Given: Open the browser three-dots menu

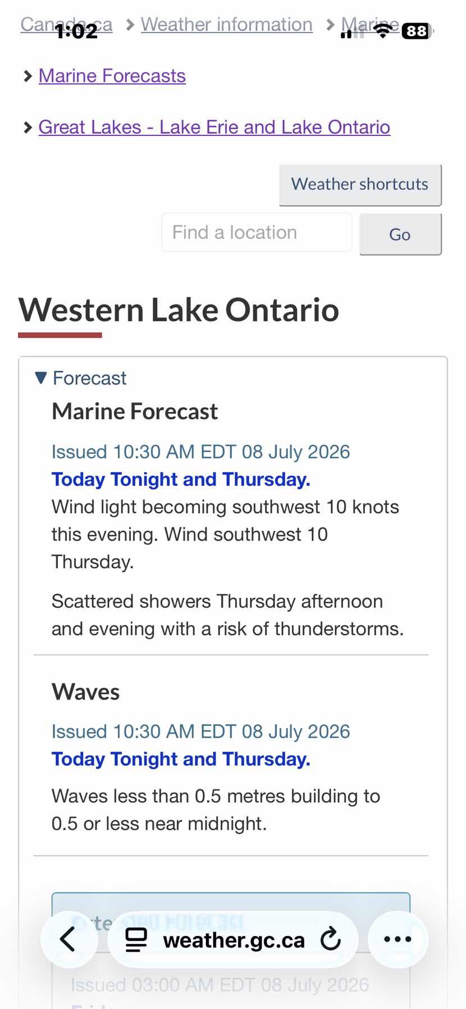Looking at the screenshot, I should (x=398, y=939).
